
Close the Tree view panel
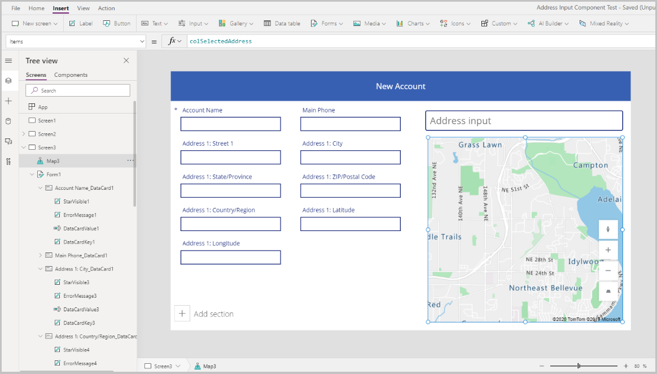[126, 60]
